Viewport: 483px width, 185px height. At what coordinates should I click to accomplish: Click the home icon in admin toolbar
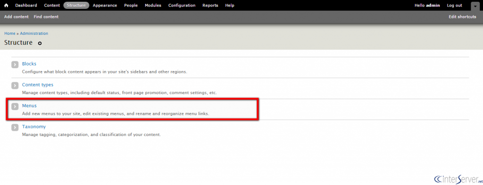[x=6, y=5]
